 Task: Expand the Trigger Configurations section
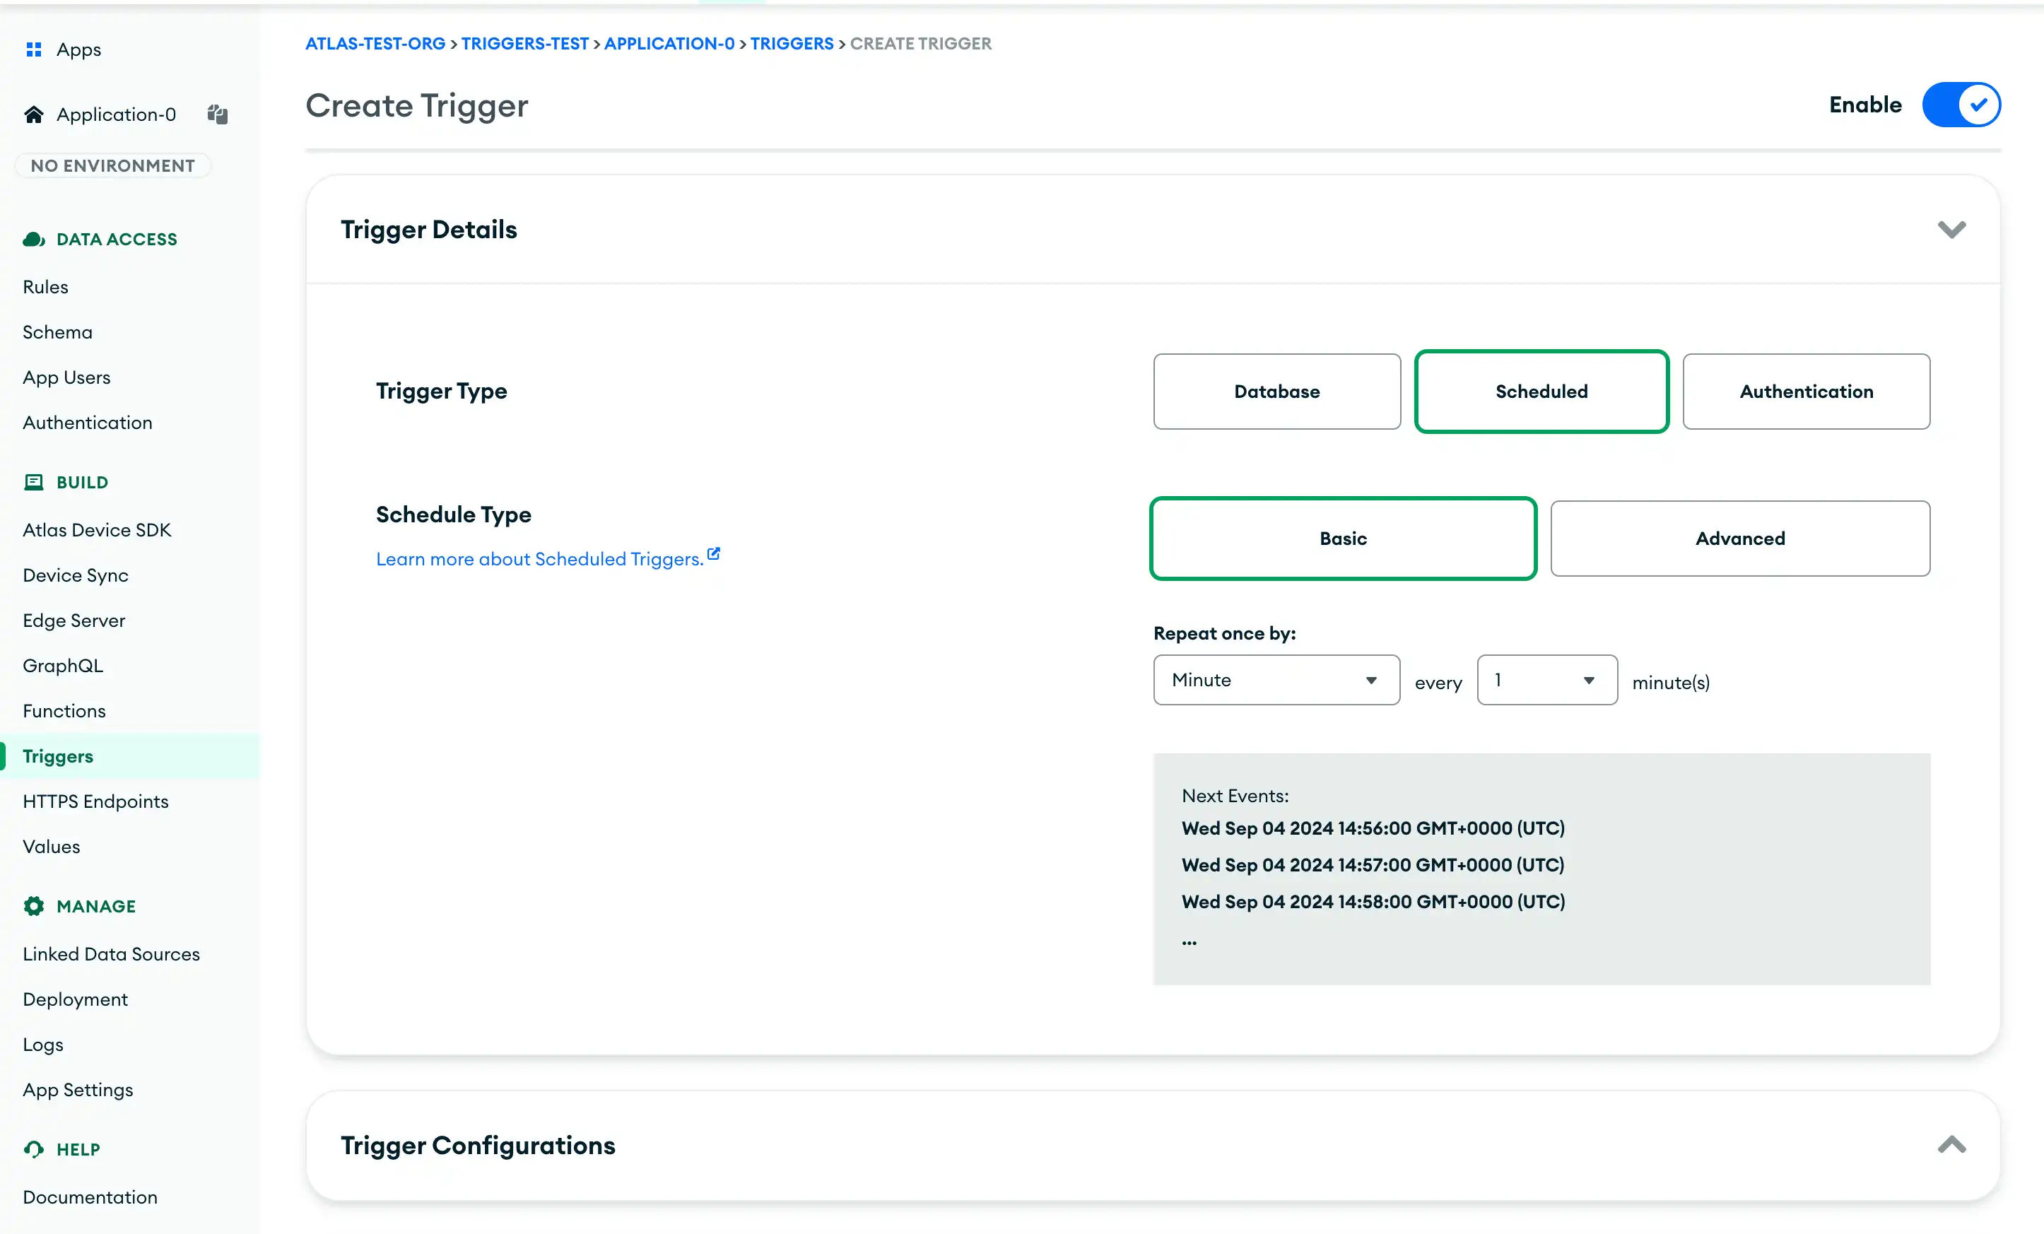(x=1954, y=1145)
